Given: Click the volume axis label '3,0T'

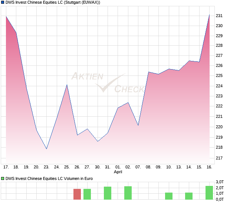Looking at the screenshot, I should pyautogui.click(x=220, y=182).
